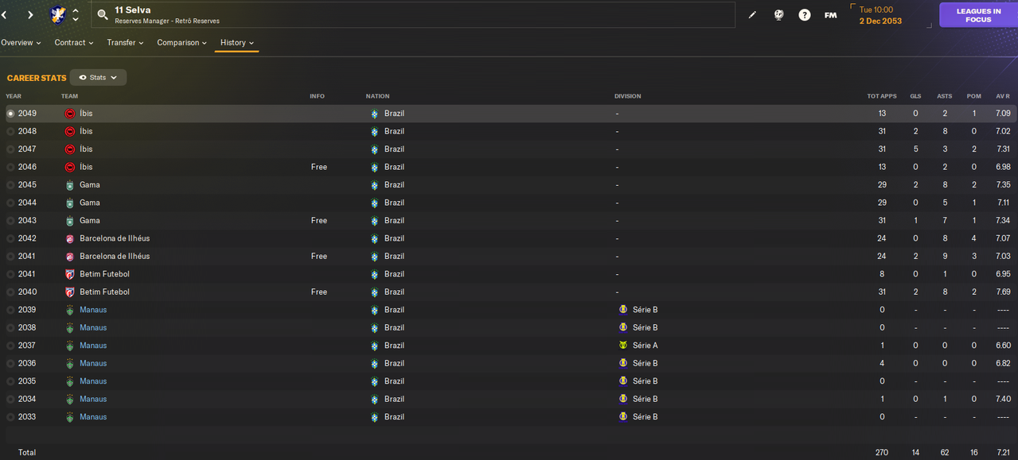The image size is (1018, 460).
Task: Open the Leagues In Focus button
Action: click(x=978, y=15)
